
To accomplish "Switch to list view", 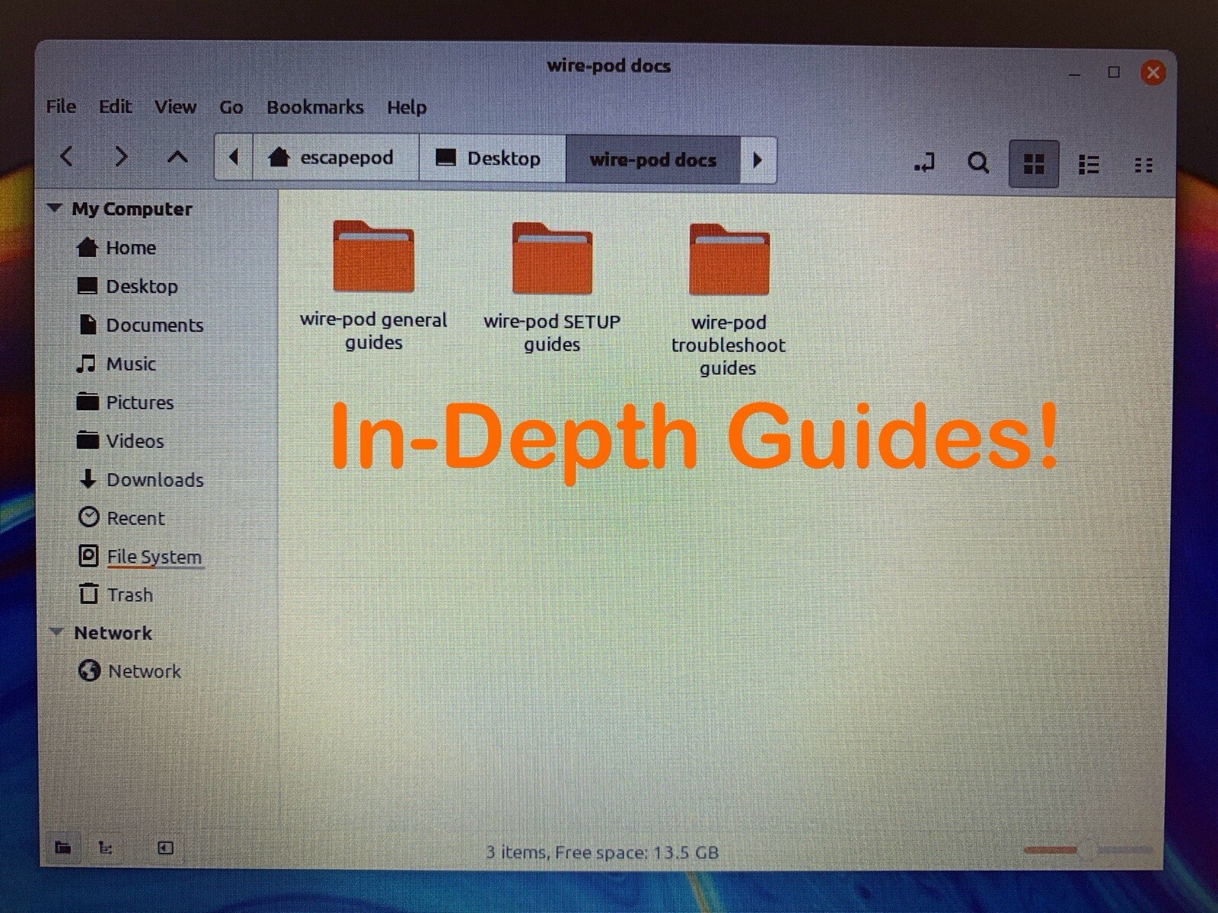I will pyautogui.click(x=1089, y=164).
